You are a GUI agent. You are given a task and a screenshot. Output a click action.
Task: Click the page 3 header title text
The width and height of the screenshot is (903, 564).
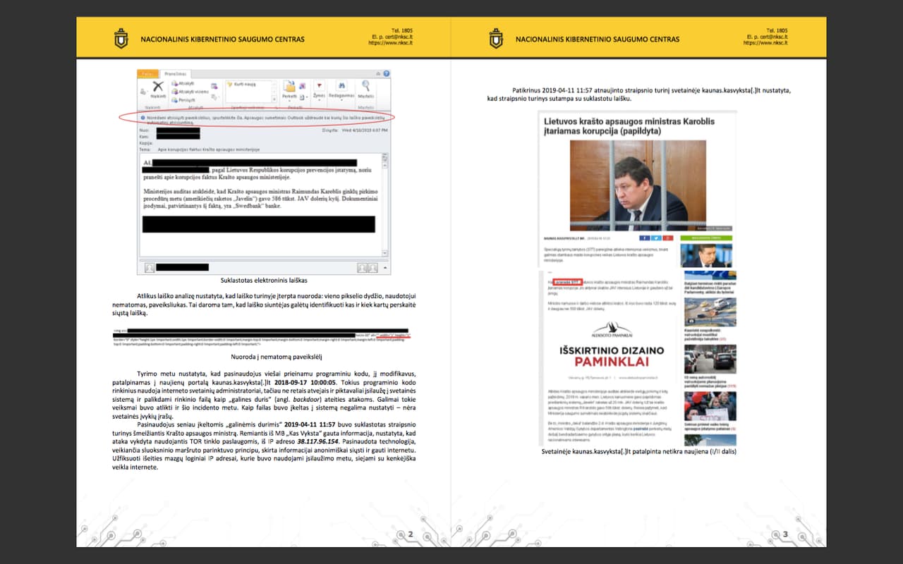tap(598, 39)
